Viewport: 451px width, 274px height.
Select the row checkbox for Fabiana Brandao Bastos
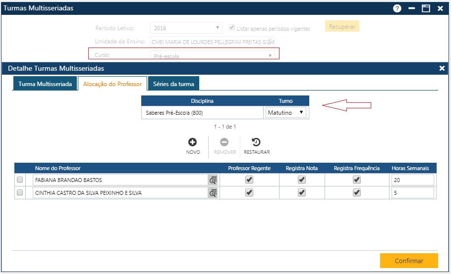click(20, 180)
